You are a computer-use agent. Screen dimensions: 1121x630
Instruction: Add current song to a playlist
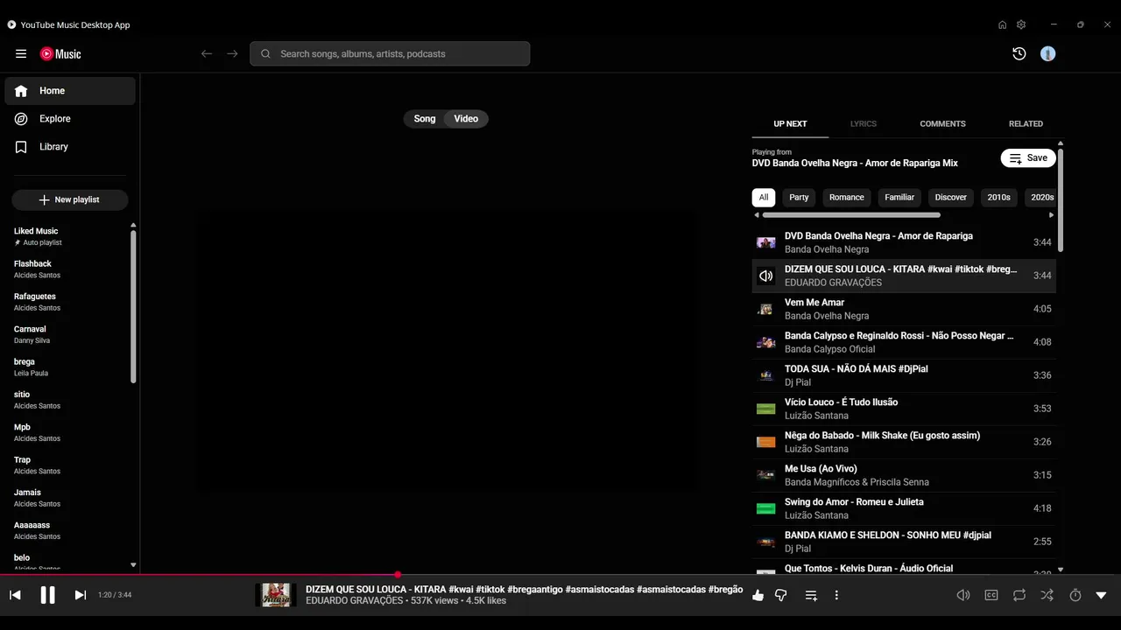(811, 595)
